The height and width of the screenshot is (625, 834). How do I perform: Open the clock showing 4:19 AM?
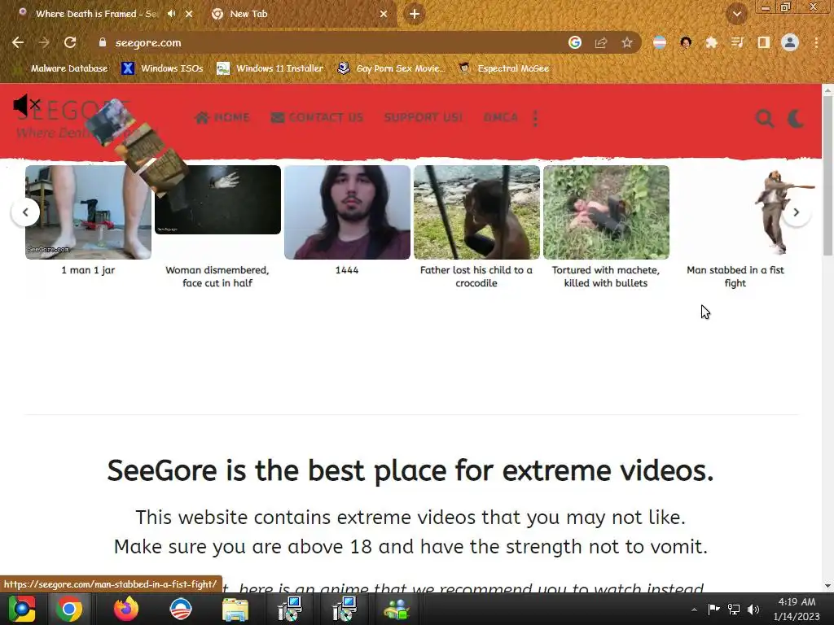pos(797,609)
